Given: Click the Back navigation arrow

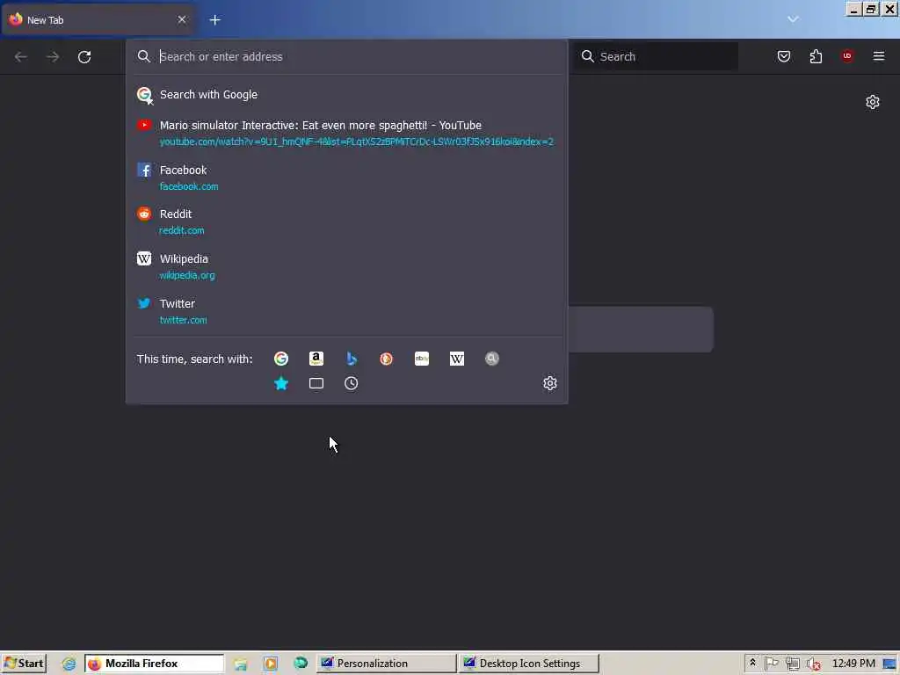Looking at the screenshot, I should click(21, 57).
